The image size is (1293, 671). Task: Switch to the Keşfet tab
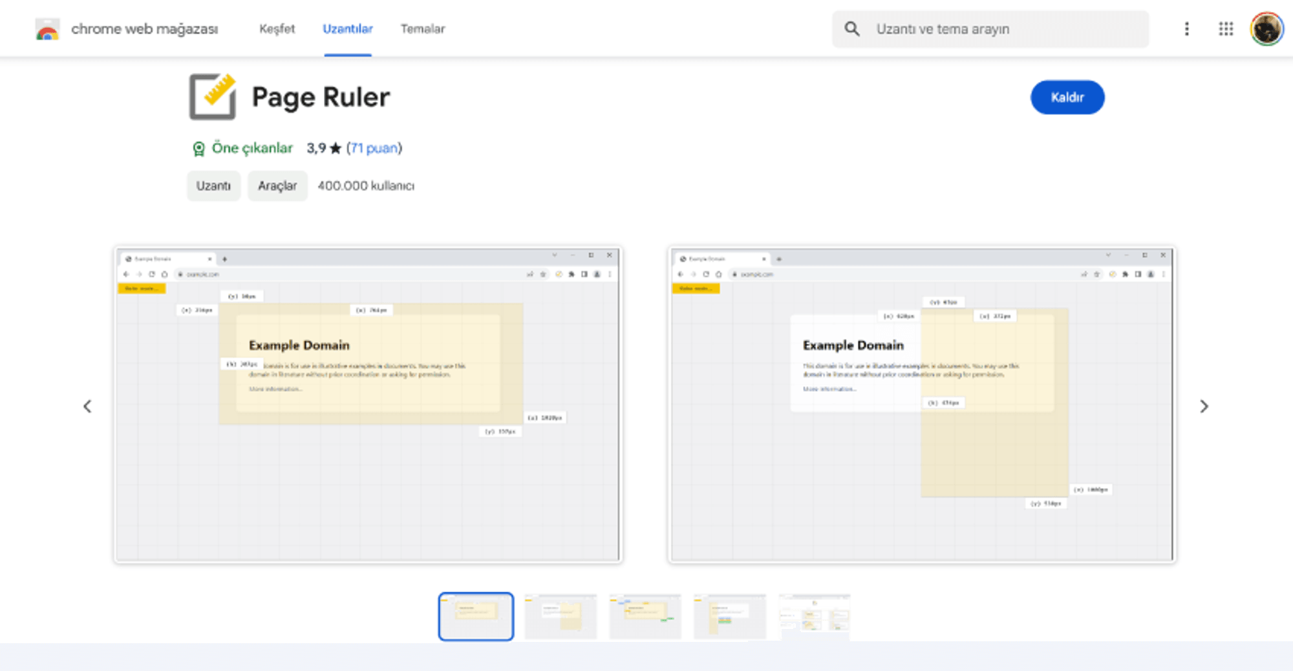click(x=277, y=29)
